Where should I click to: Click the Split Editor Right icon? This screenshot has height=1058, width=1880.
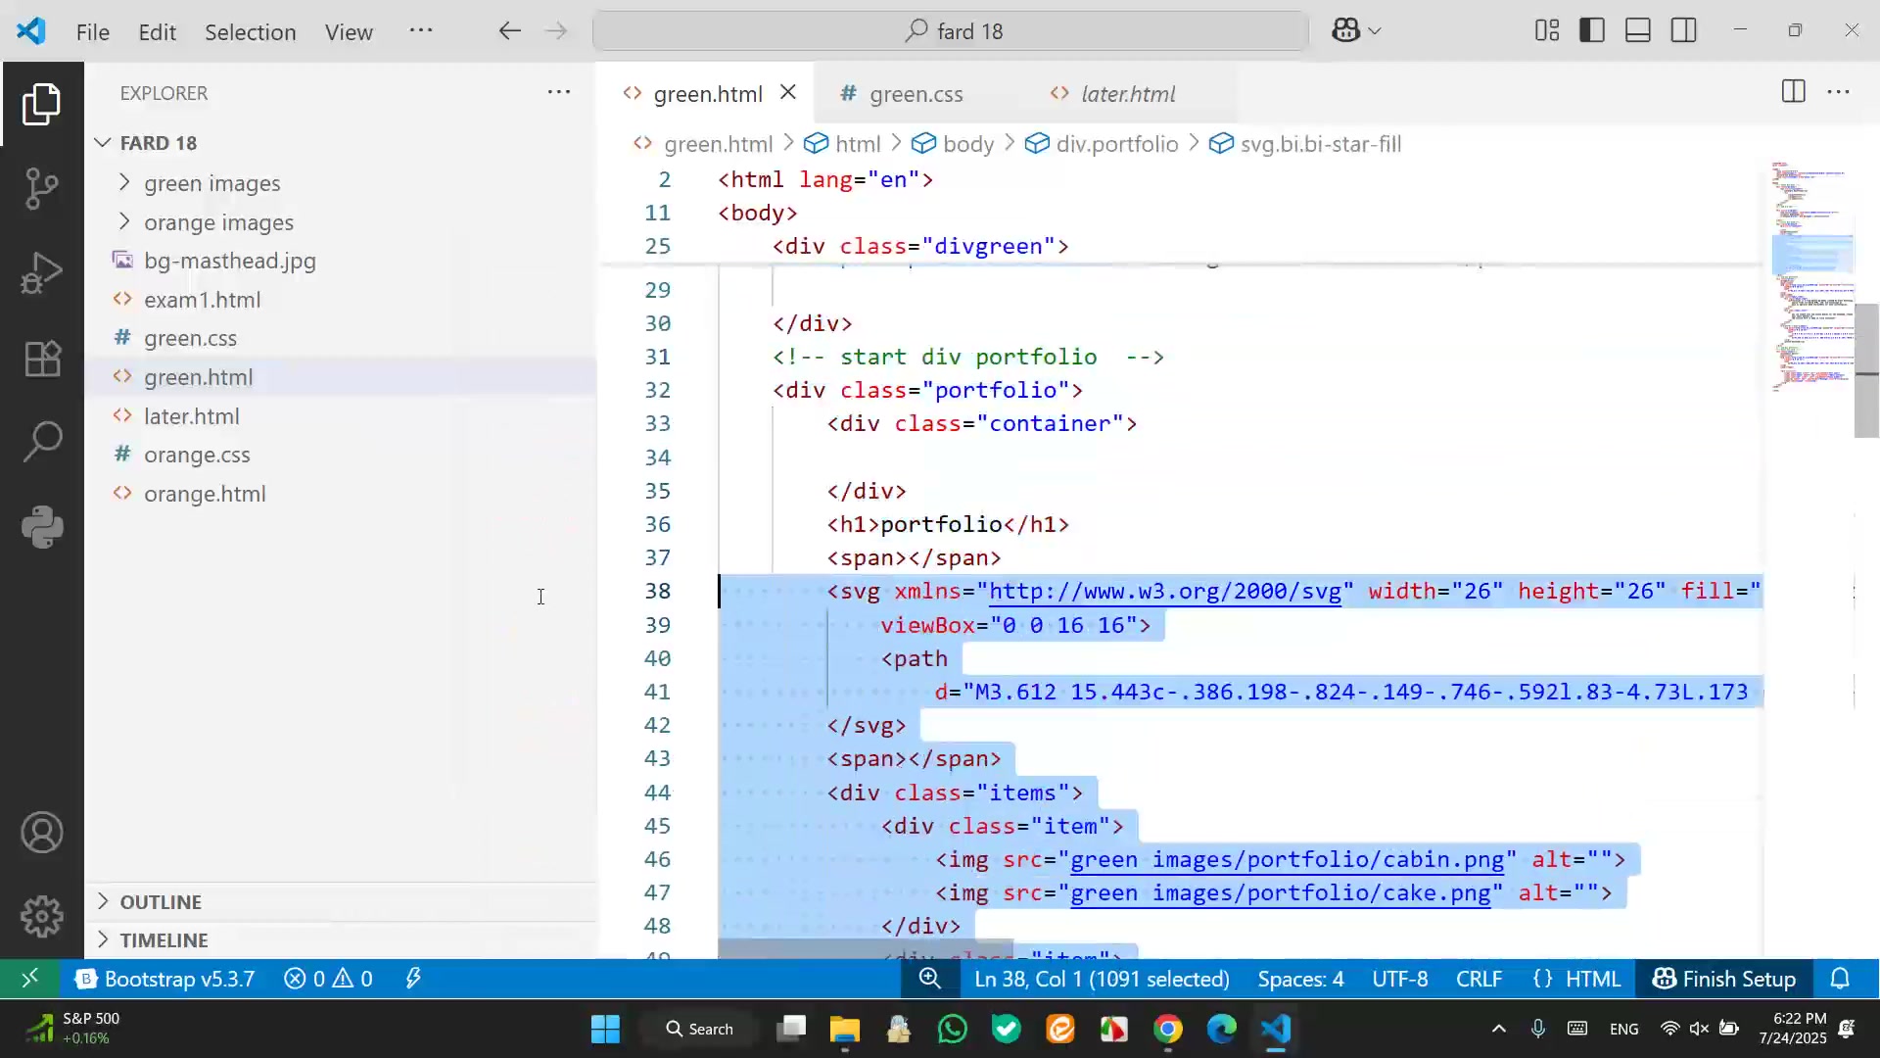point(1793,92)
